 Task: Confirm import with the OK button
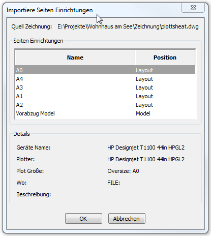click(83, 219)
